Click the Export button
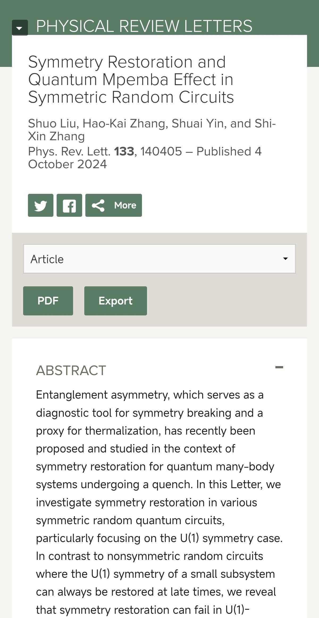 [115, 301]
